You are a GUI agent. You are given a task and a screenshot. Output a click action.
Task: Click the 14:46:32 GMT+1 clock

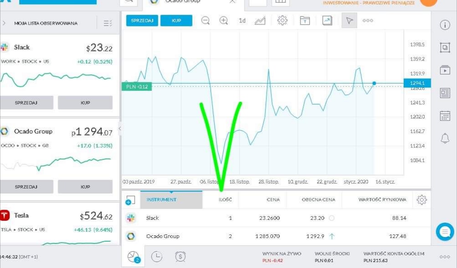(19, 257)
